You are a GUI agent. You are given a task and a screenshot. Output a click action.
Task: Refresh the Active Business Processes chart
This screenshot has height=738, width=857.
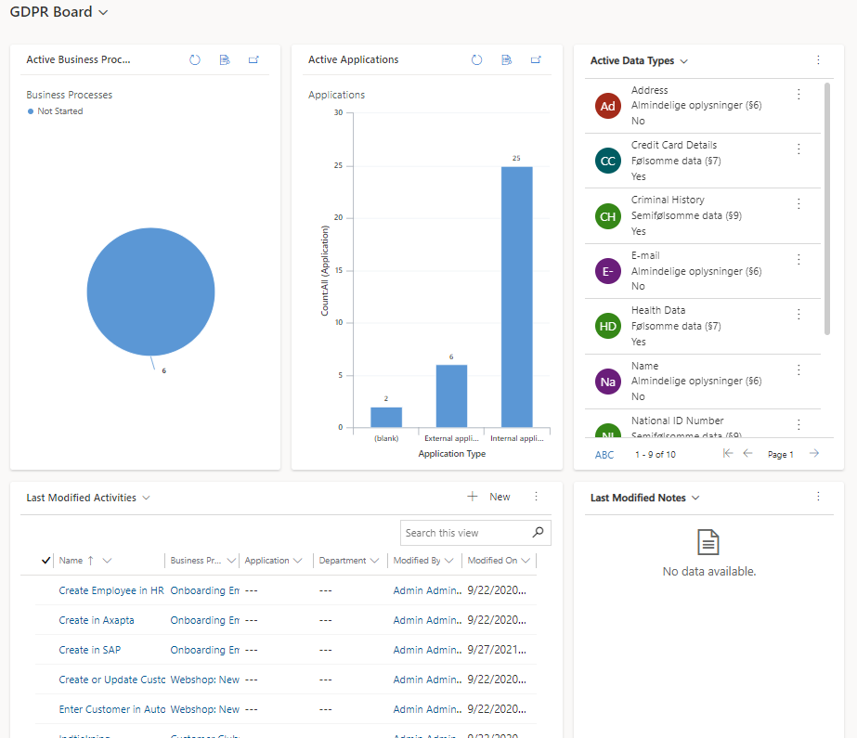point(195,60)
